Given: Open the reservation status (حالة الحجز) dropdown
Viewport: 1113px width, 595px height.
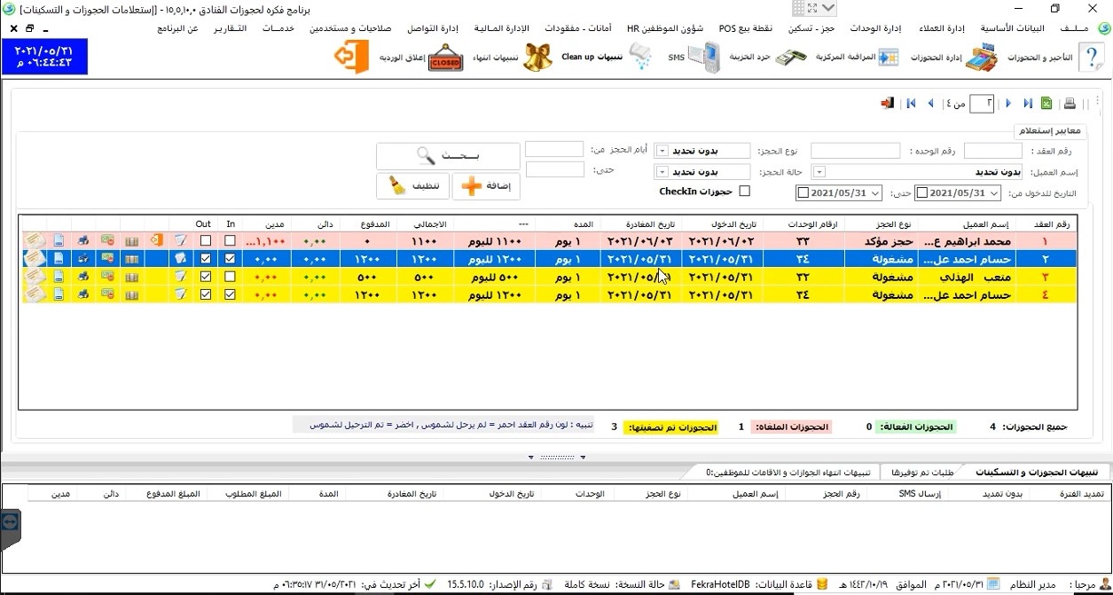Looking at the screenshot, I should click(662, 172).
